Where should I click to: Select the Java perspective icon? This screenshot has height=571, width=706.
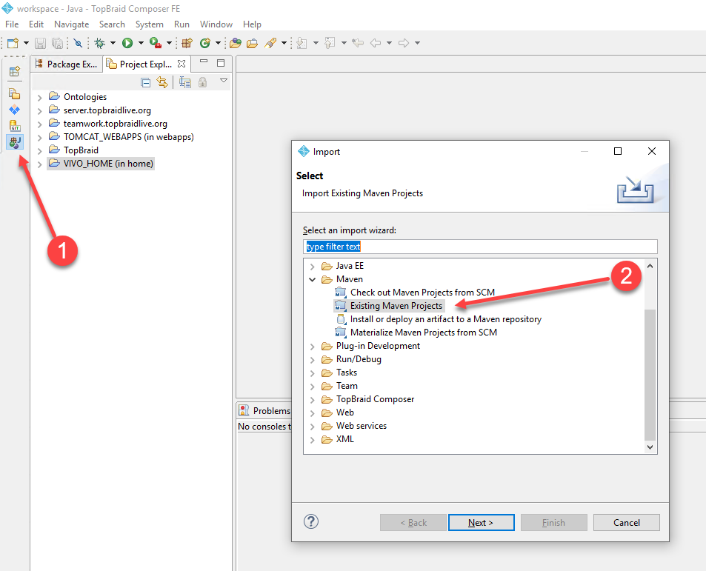tap(15, 142)
